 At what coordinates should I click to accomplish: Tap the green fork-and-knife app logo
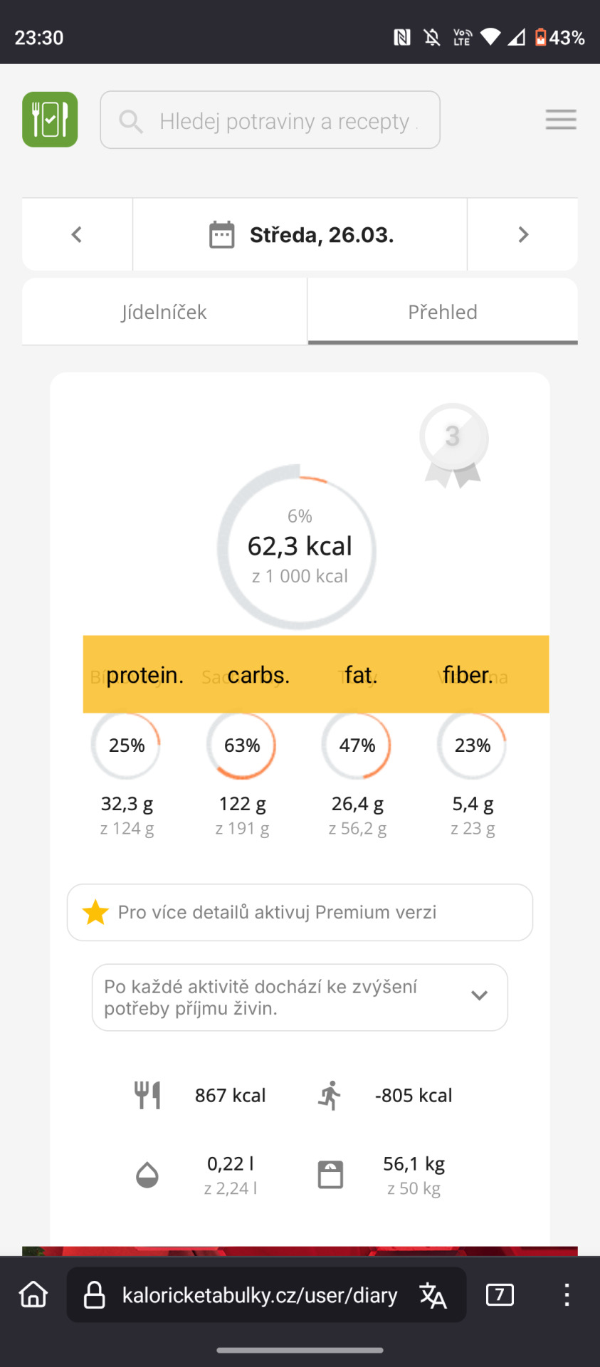50,120
